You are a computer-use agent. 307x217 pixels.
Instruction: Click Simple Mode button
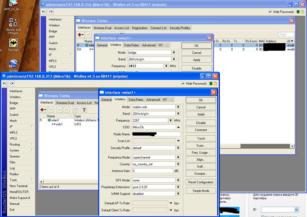pyautogui.click(x=201, y=191)
